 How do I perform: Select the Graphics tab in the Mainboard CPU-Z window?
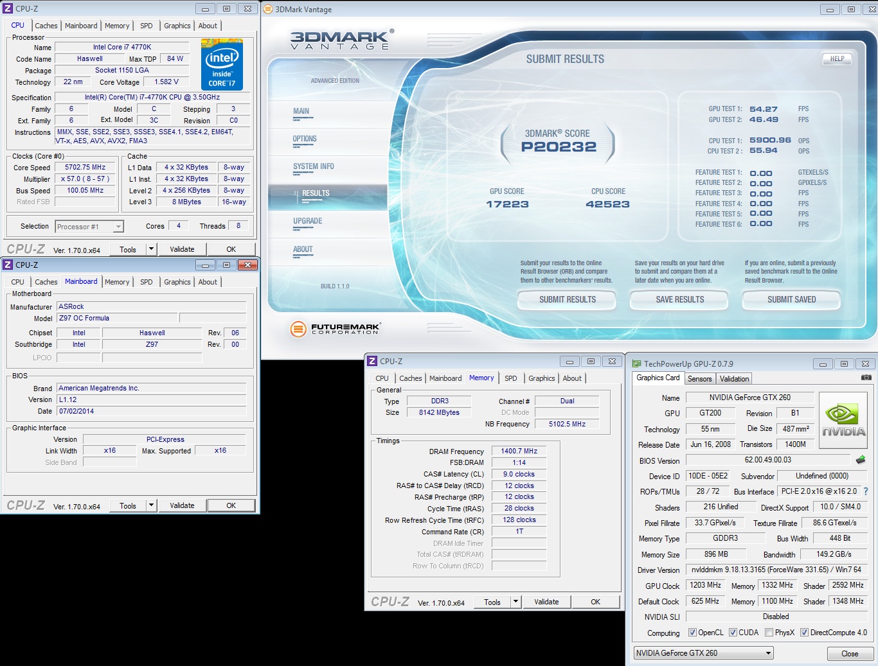(x=177, y=282)
